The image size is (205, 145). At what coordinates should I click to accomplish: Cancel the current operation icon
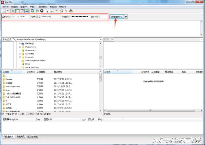[42, 11]
